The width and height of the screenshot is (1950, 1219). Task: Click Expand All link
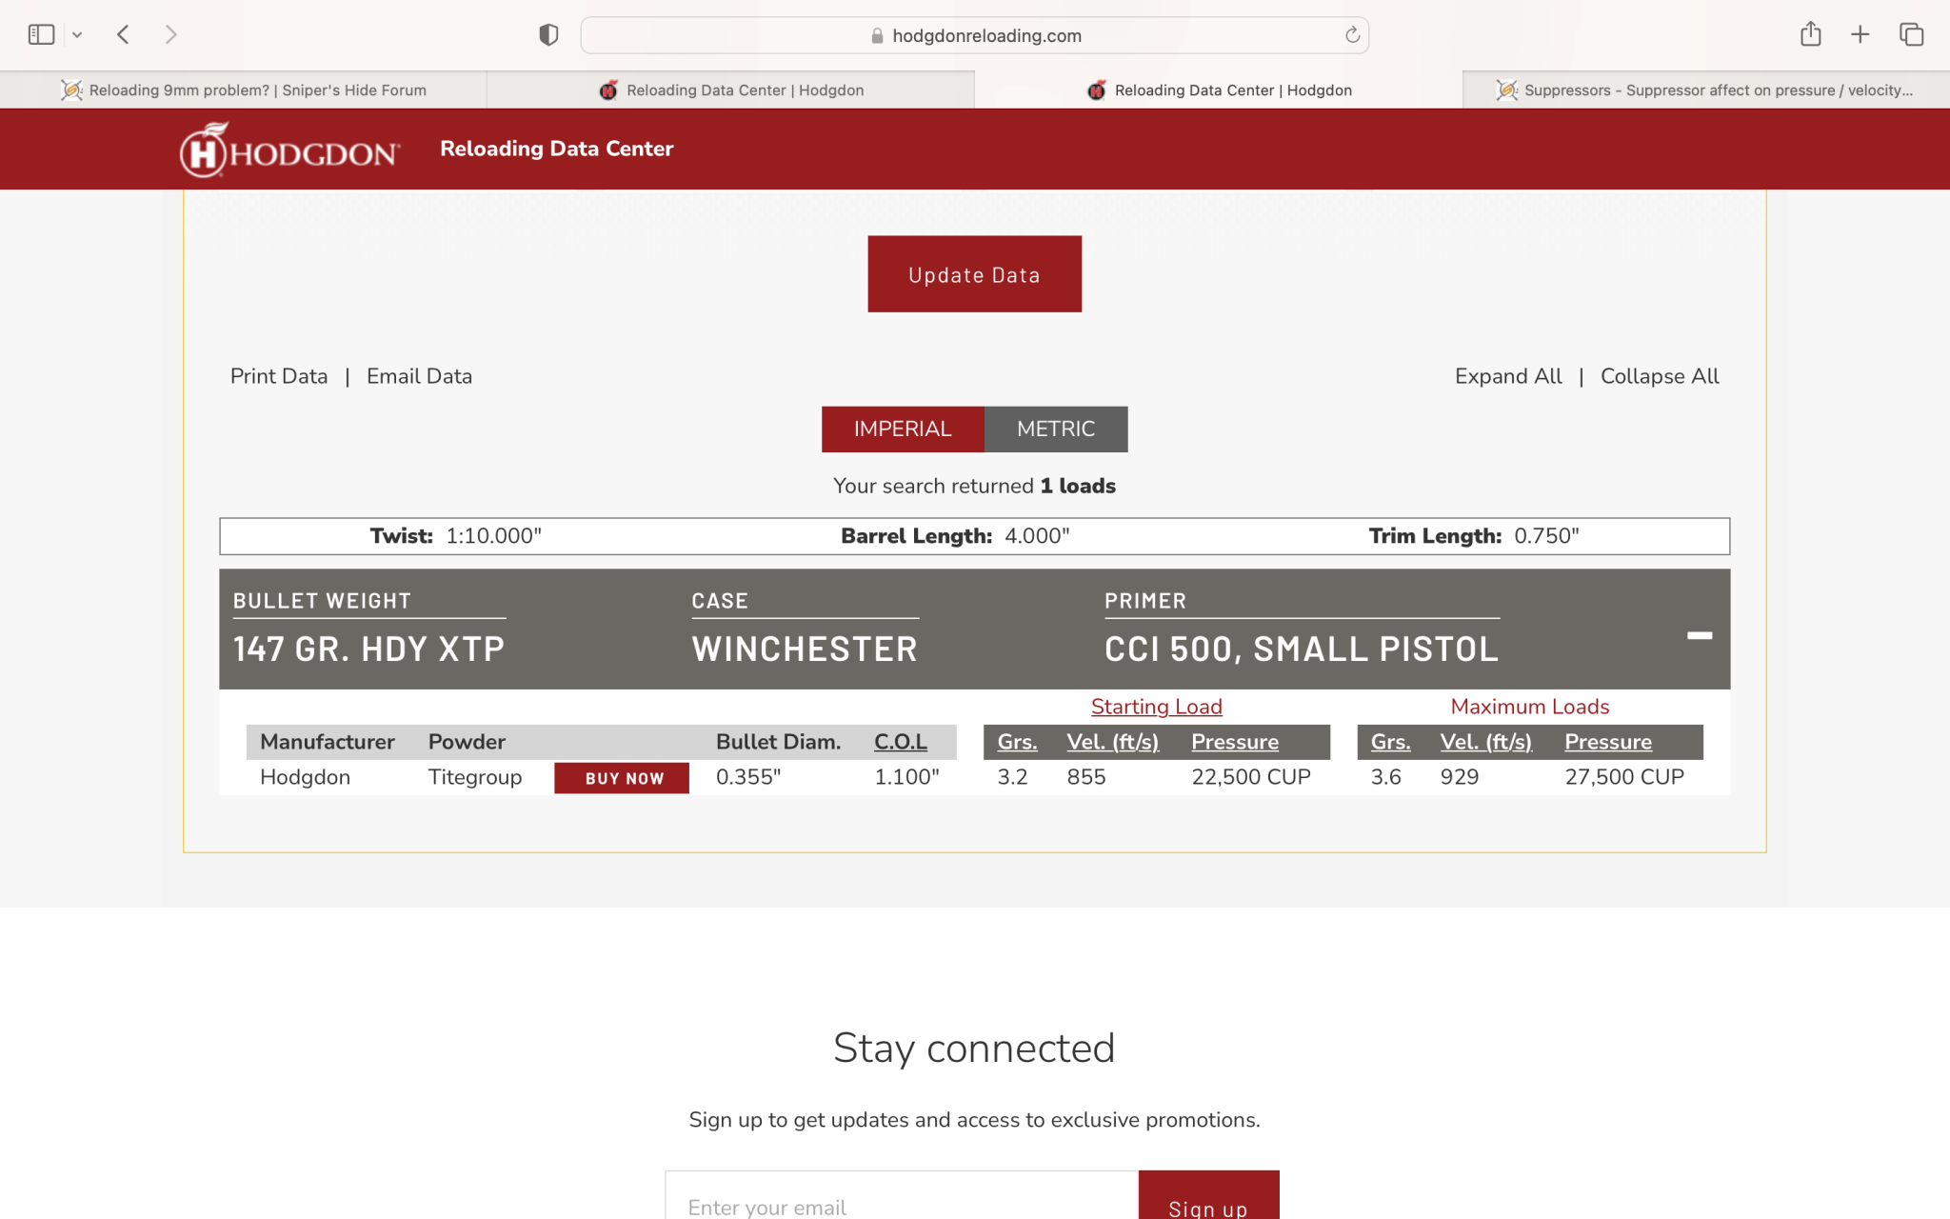point(1507,376)
